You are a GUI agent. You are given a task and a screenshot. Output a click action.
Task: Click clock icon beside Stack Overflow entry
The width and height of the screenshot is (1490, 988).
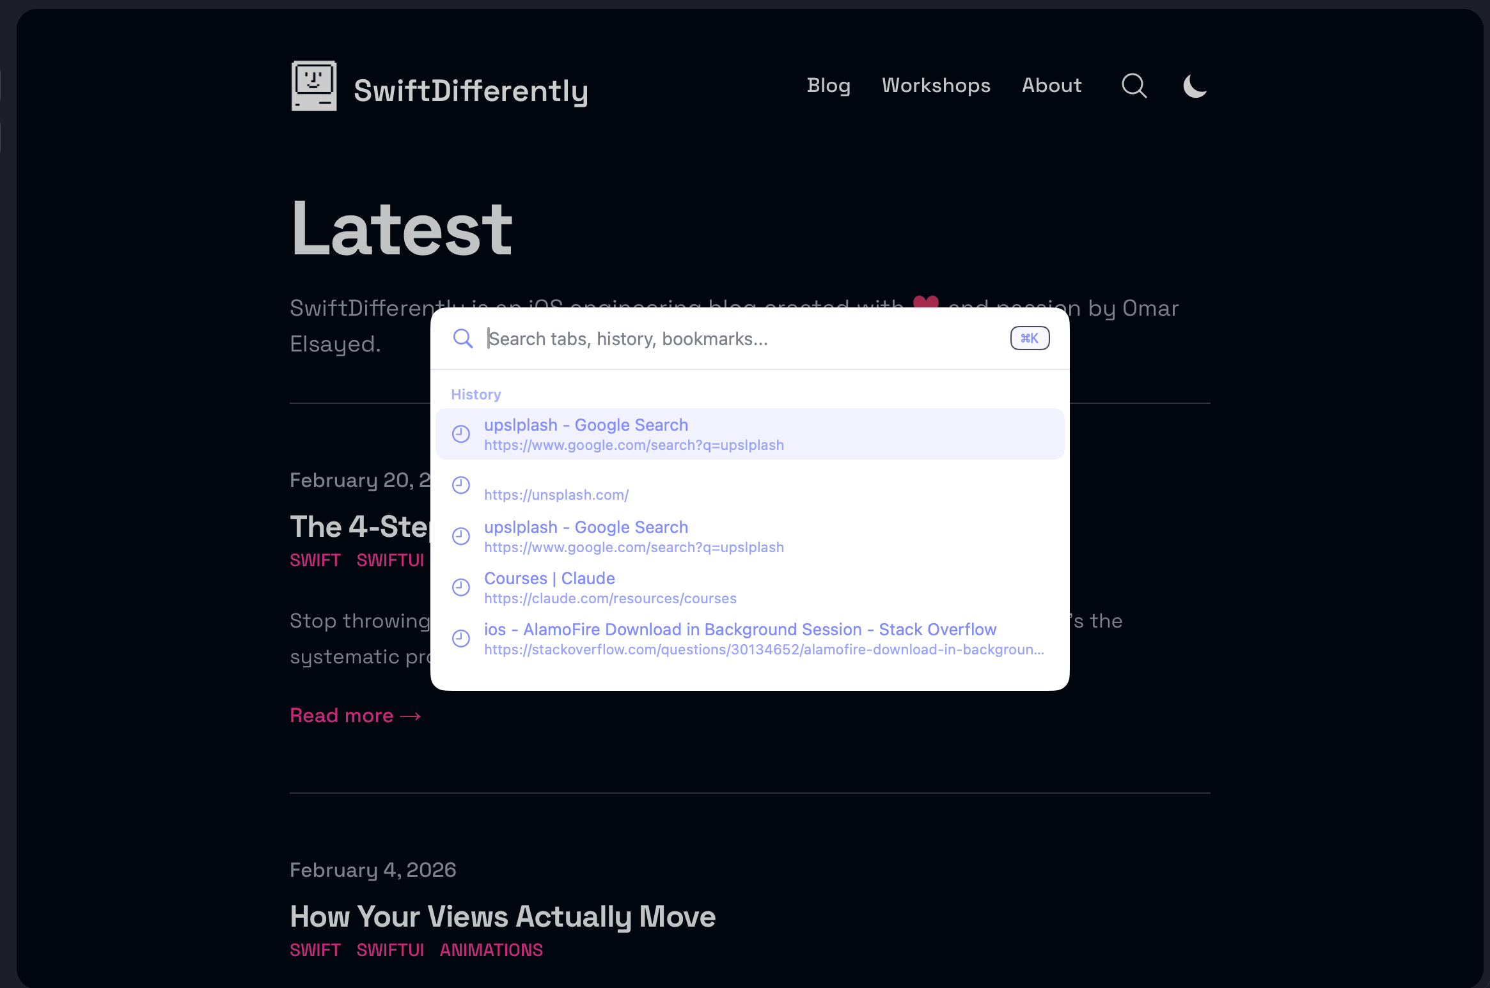[x=461, y=638]
